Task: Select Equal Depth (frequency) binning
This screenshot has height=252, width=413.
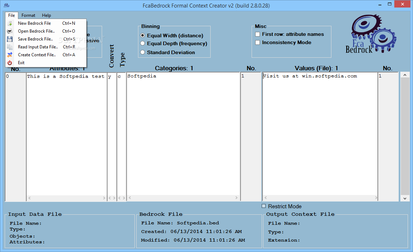Action: (x=143, y=43)
